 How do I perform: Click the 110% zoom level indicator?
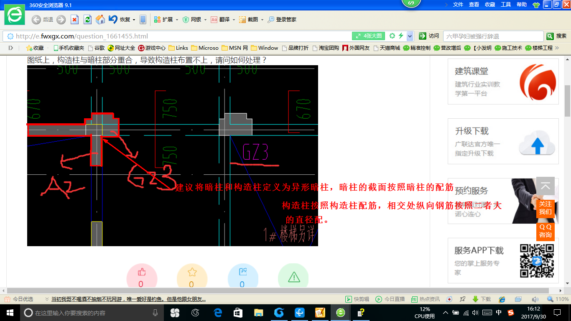point(558,299)
